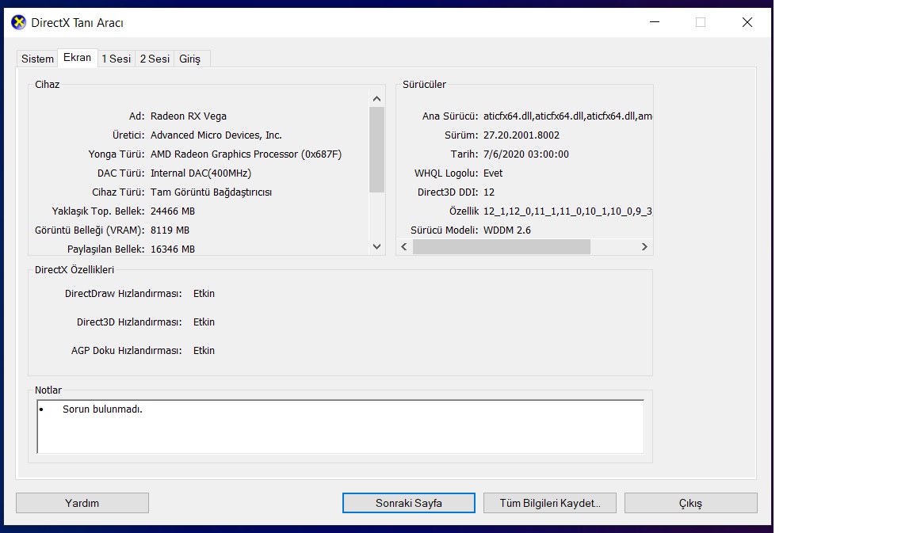
Task: Click 'Etkin' next to Direct3D Hızlandırması
Action: 204,322
